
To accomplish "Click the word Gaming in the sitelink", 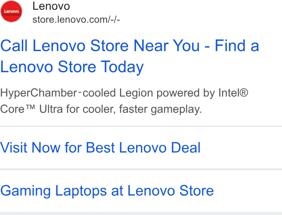I will pyautogui.click(x=26, y=191).
